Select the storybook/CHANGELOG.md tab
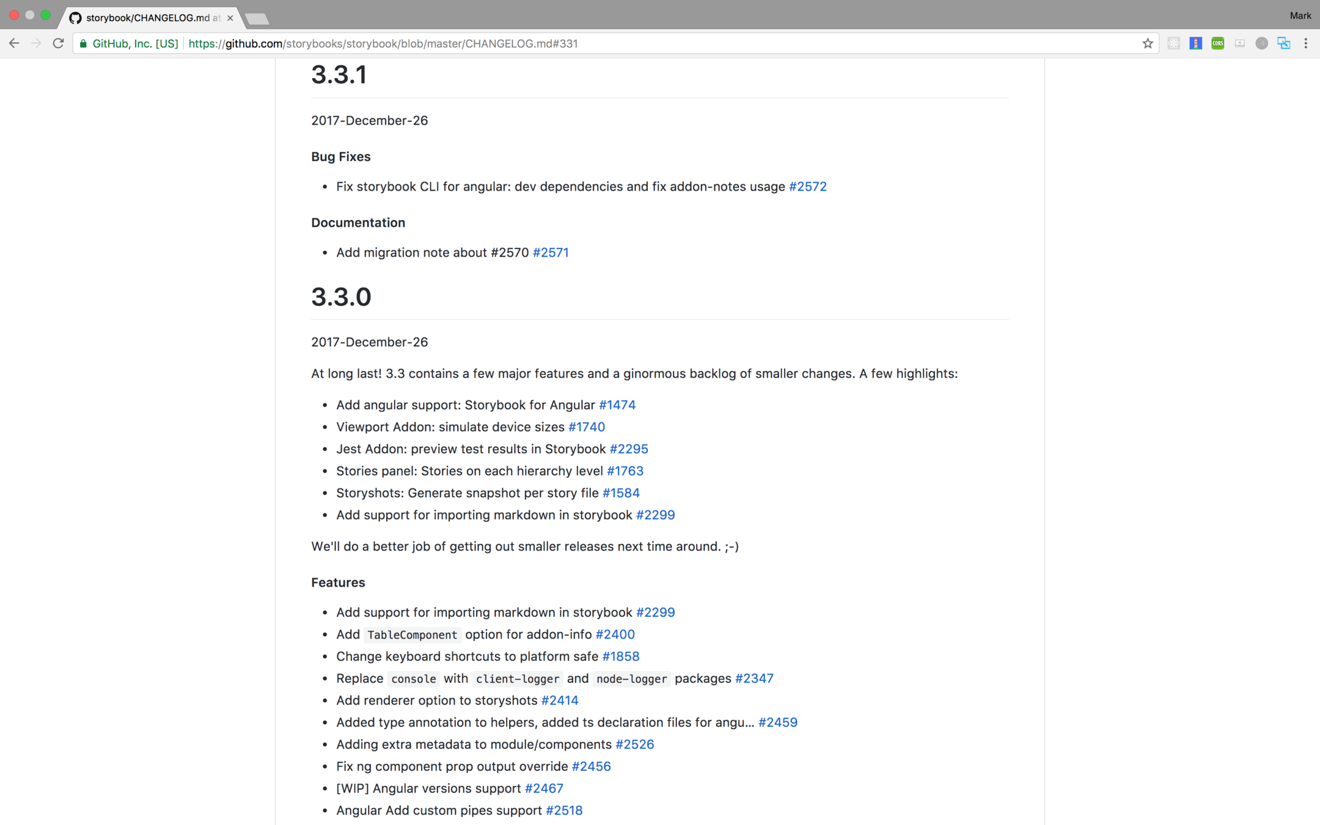 [147, 18]
